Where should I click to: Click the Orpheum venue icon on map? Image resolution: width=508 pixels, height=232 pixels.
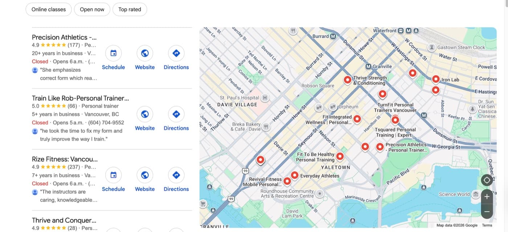333,107
